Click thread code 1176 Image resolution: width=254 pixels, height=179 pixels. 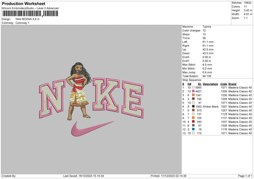tap(224, 129)
